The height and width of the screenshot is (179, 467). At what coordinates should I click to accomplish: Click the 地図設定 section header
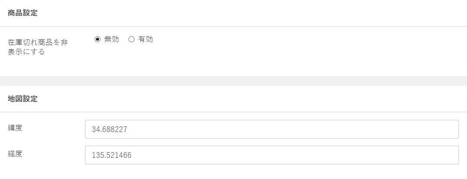coord(23,99)
